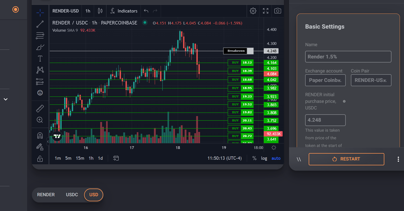Select the crosshair cursor tool

40,13
